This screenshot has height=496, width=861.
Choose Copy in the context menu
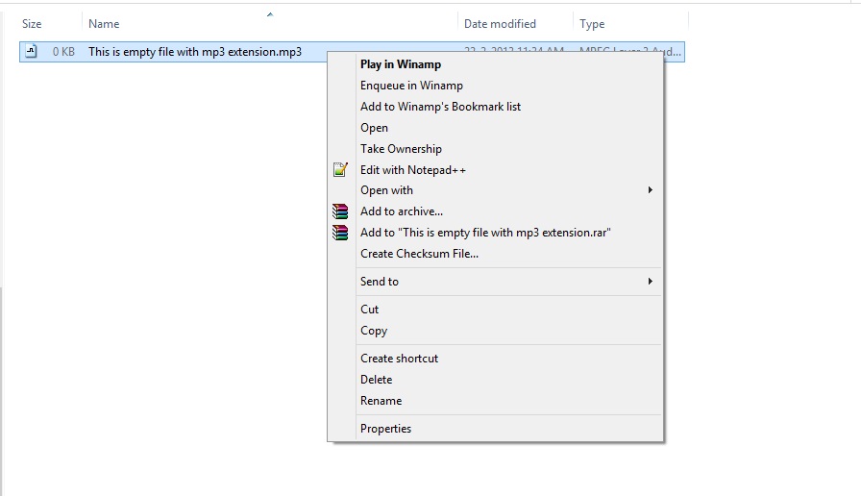(374, 331)
